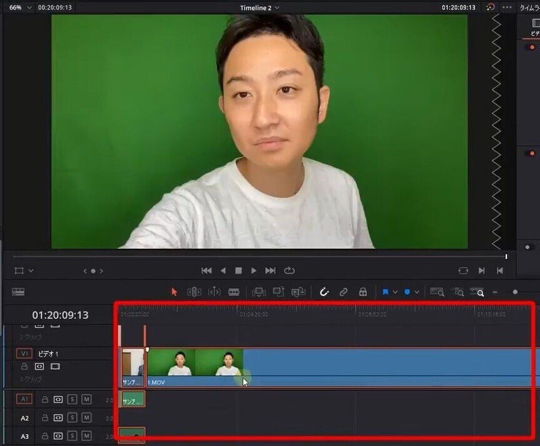
Task: Click the transform overlay icon under viewer
Action: point(19,271)
